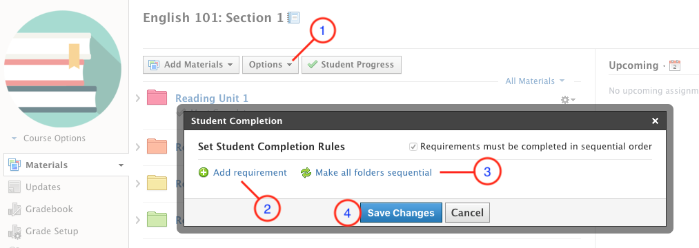Open the Add Materials dropdown
This screenshot has height=248, width=699.
coord(191,65)
